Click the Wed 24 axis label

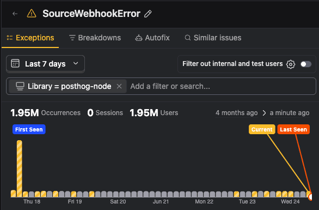[x=290, y=202]
